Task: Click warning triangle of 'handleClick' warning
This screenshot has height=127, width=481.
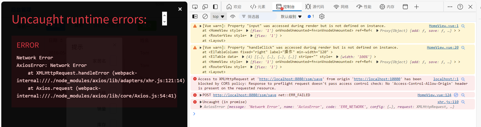Action: [195, 48]
